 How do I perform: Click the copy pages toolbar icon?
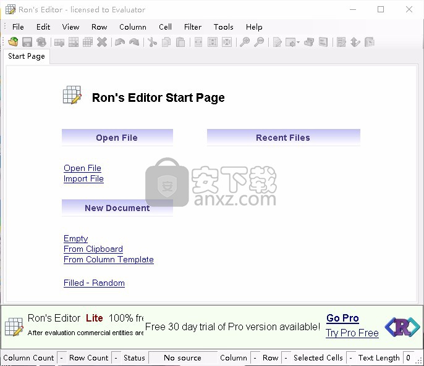(x=166, y=42)
